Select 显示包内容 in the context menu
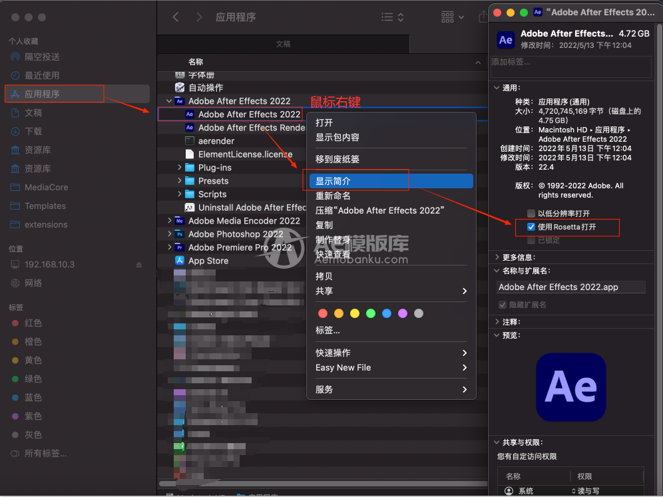Screen dimensions: 663x497 click(337, 137)
